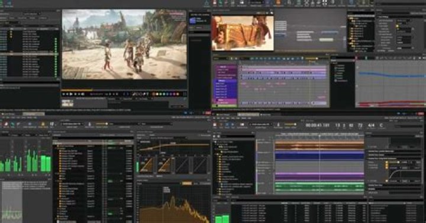Image resolution: width=426 pixels, height=223 pixels.
Task: Select the purple track clip in the timeline
Action: [319, 176]
